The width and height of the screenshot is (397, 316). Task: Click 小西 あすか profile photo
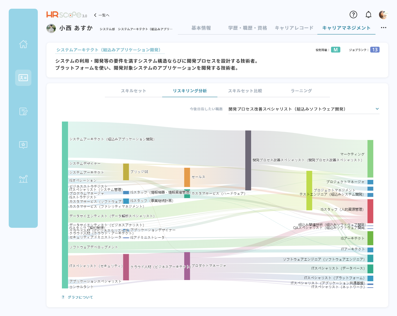(51, 28)
